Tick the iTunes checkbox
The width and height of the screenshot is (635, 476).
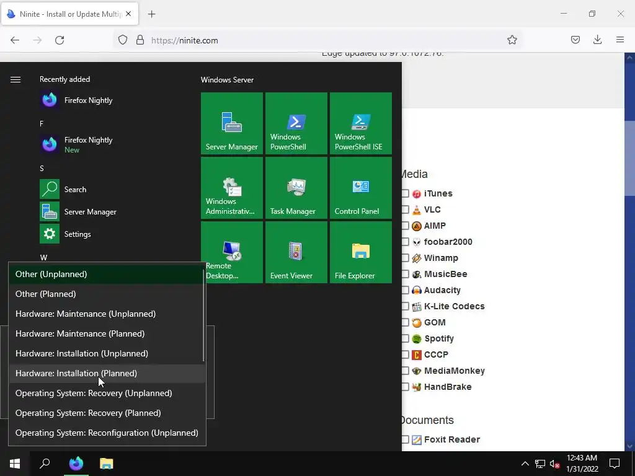click(x=404, y=193)
